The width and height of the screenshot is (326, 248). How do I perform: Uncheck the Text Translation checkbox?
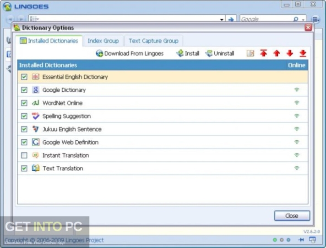(x=24, y=169)
